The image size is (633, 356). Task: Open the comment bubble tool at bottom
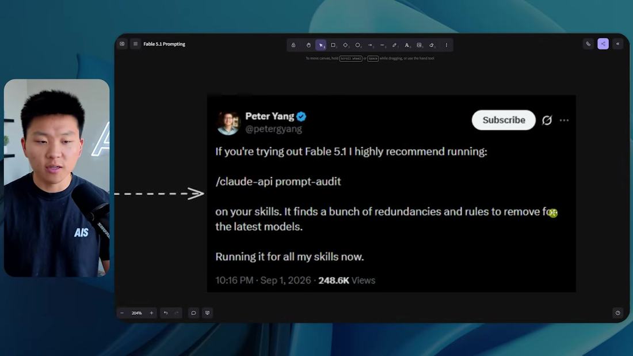pyautogui.click(x=193, y=313)
